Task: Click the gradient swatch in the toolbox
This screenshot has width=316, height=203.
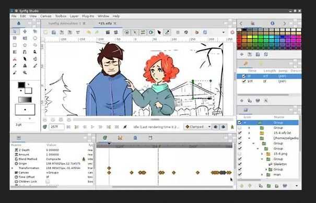Action: pyautogui.click(x=25, y=100)
